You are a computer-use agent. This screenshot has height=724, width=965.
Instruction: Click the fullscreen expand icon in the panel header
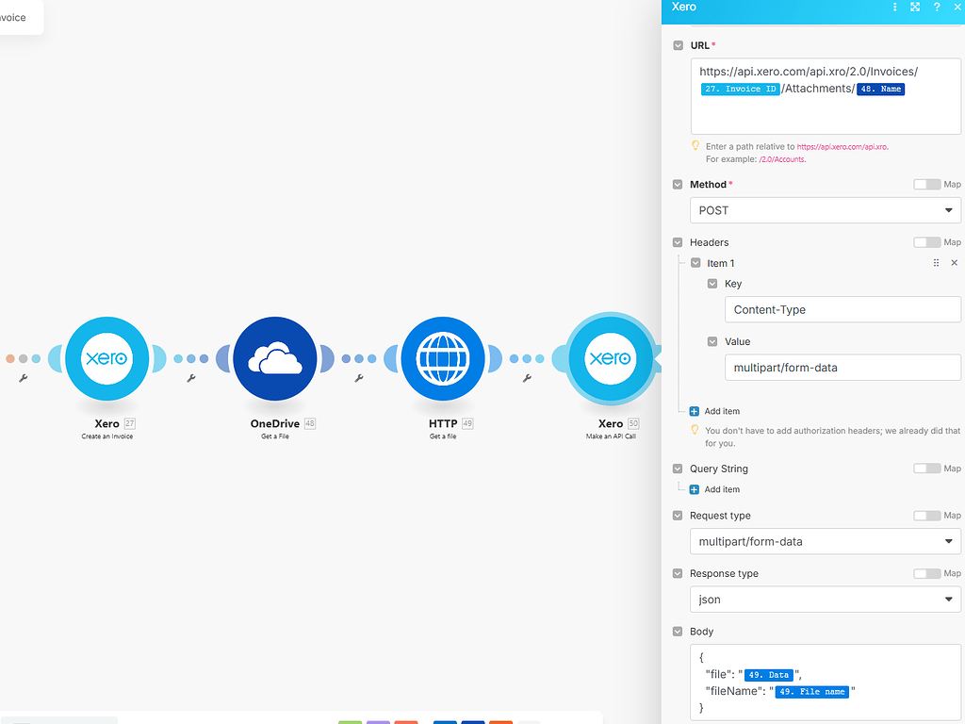point(915,8)
